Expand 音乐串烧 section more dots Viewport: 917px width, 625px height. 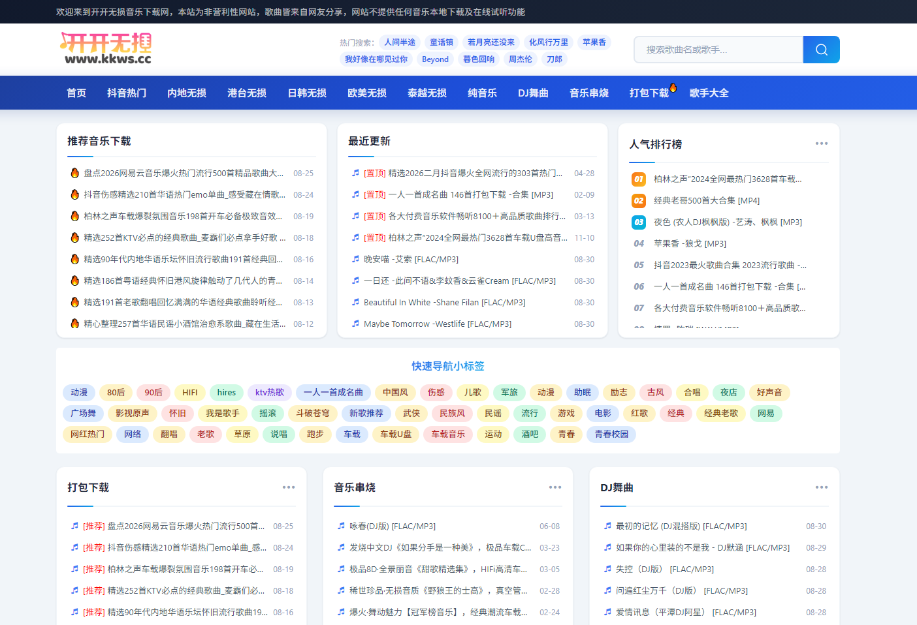pyautogui.click(x=555, y=487)
